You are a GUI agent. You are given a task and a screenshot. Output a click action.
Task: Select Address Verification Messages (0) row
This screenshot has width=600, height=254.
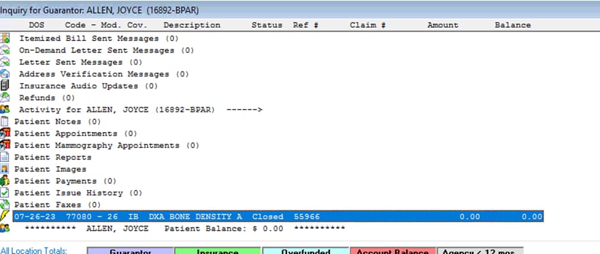click(103, 74)
